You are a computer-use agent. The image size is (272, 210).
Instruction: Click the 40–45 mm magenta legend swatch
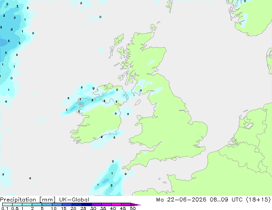pyautogui.click(x=116, y=204)
